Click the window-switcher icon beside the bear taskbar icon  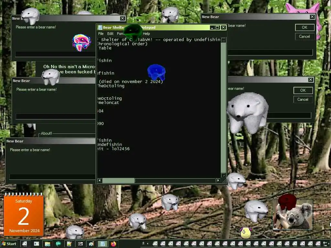tap(37, 244)
